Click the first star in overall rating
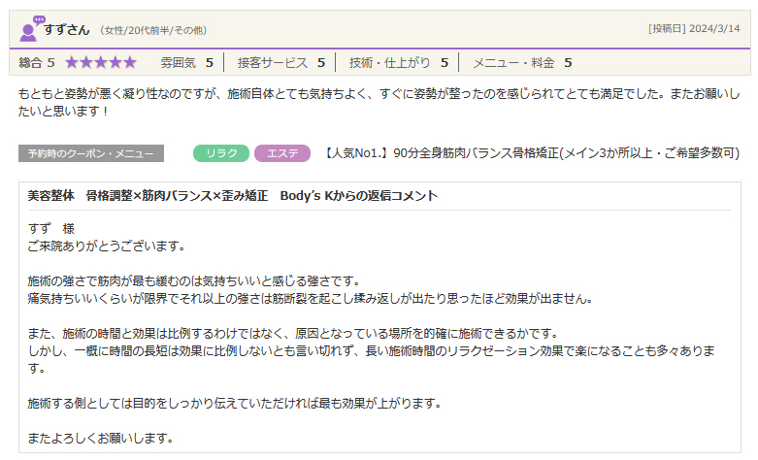Image resolution: width=758 pixels, height=460 pixels. click(x=72, y=63)
